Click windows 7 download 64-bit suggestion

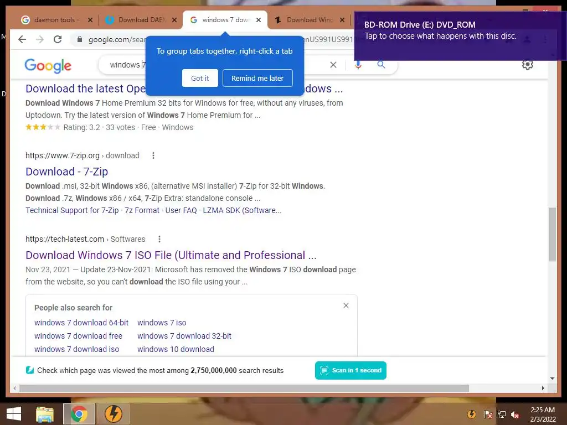81,323
